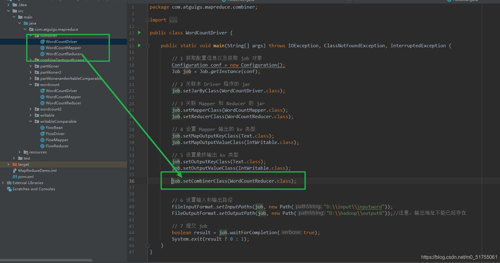Click the FileOutputFormat.setOutputPath line
The image size is (500, 263).
click(319, 213)
